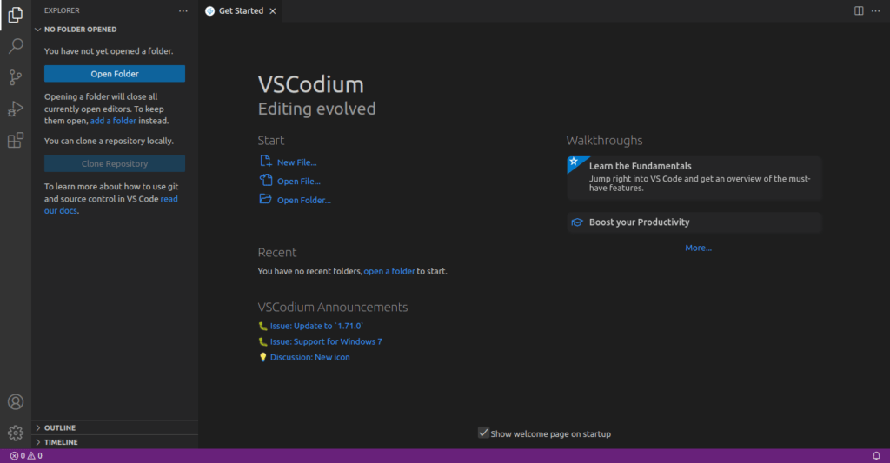Click the New File... link
This screenshot has height=463, width=890.
(297, 162)
